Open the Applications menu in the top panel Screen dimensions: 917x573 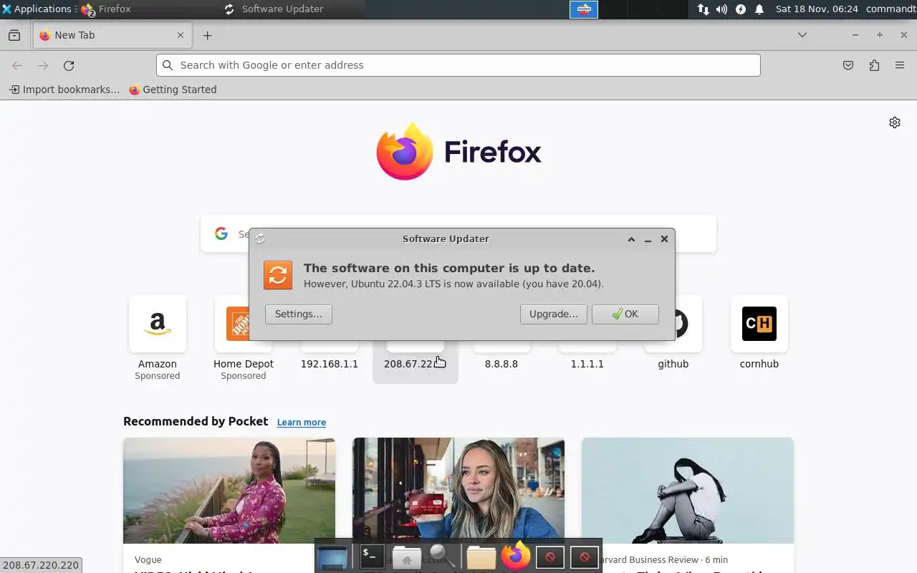(x=37, y=9)
